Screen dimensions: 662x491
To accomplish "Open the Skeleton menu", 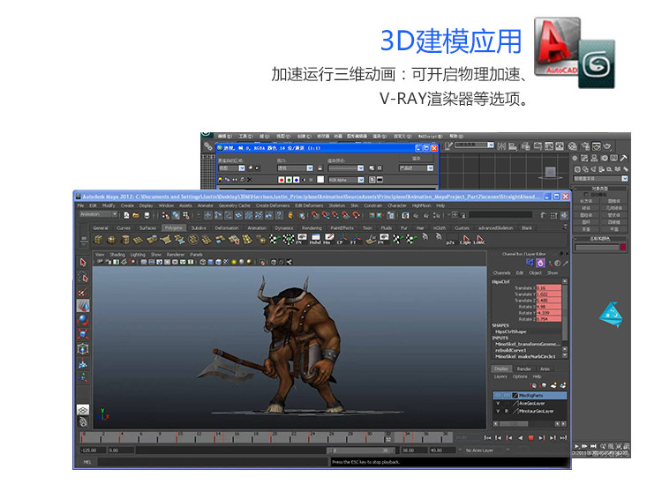I will click(337, 205).
